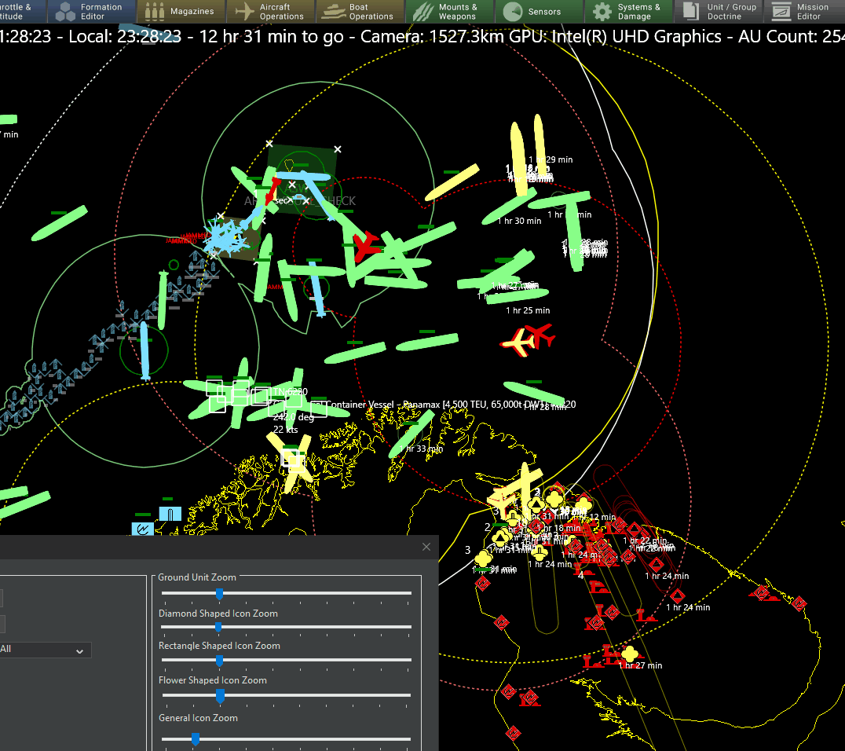
Task: Adjust the General Icon Zoom slider
Action: 195,739
